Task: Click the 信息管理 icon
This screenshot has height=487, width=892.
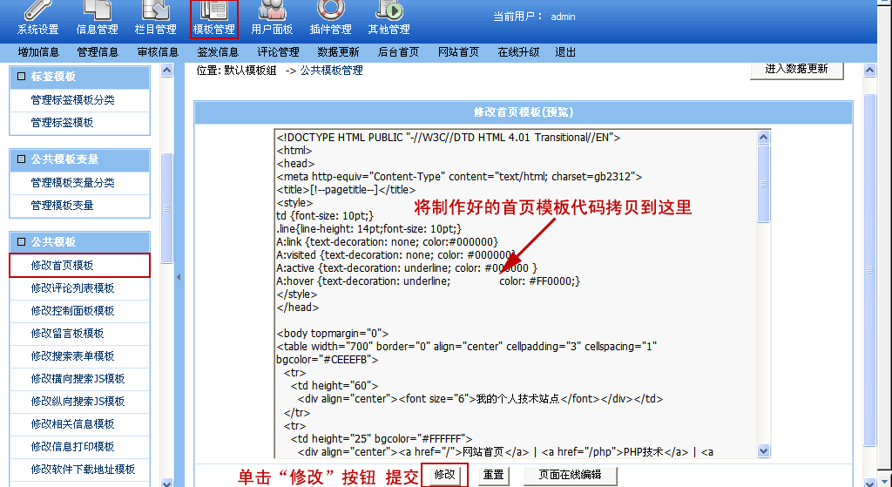Action: tap(97, 19)
